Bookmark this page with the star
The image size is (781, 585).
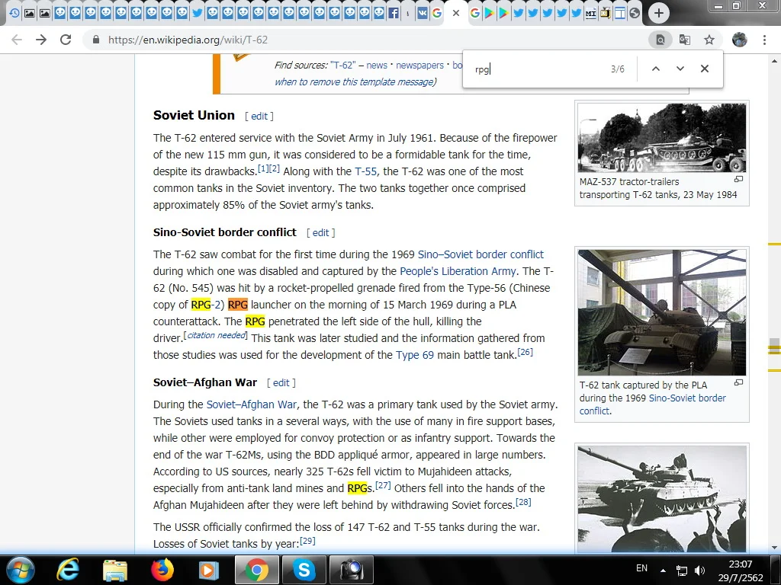click(709, 40)
